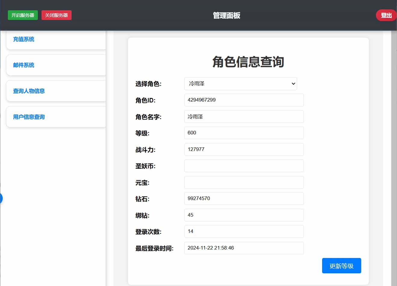The width and height of the screenshot is (397, 286).
Task: Click the 等级 field showing 600
Action: click(244, 133)
